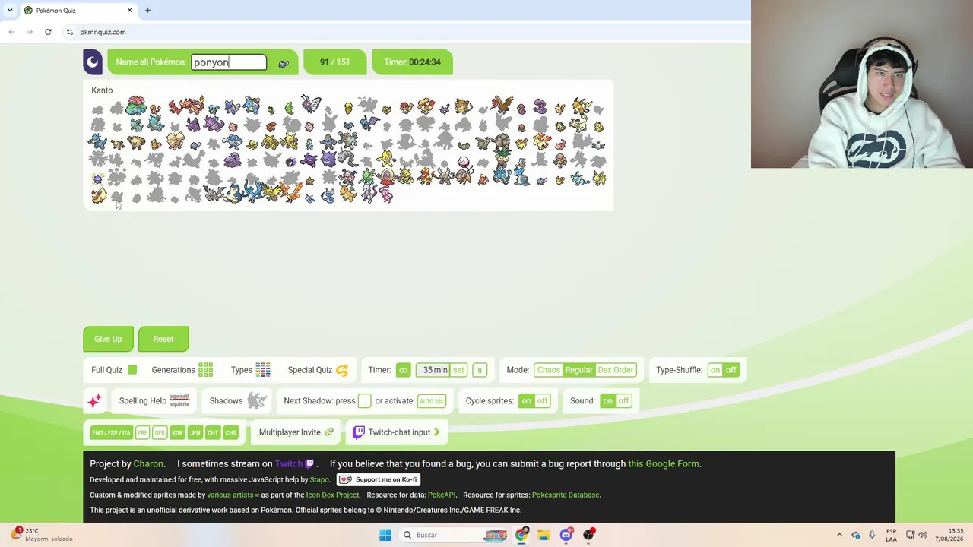Click the Rattata icon beside the name field
Image resolution: width=973 pixels, height=547 pixels.
284,64
